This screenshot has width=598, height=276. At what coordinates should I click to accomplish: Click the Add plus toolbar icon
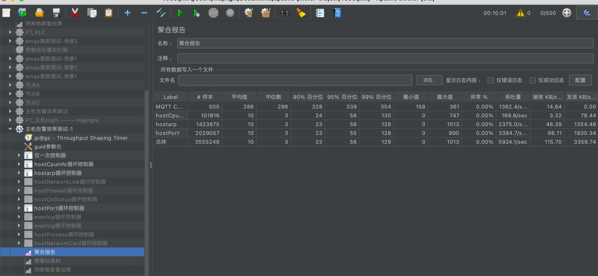(x=127, y=13)
